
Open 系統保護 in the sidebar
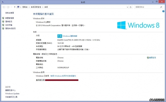(x=9, y=25)
